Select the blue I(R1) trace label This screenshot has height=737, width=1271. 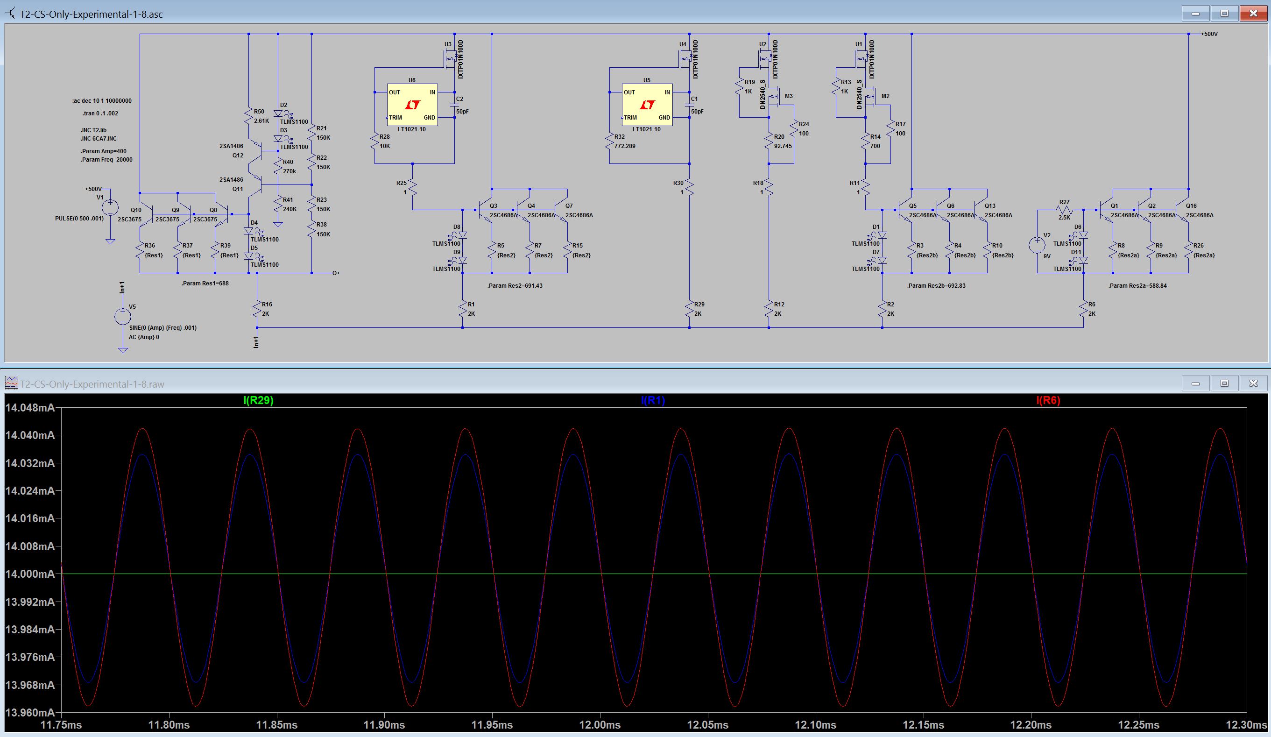click(x=653, y=401)
